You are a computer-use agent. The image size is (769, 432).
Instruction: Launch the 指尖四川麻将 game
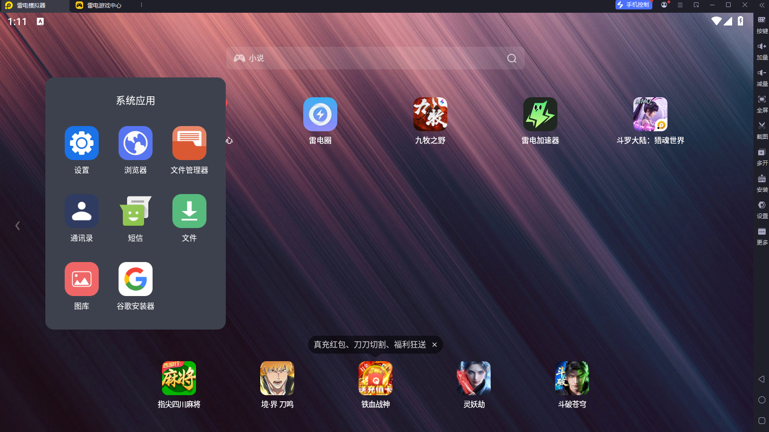[179, 378]
